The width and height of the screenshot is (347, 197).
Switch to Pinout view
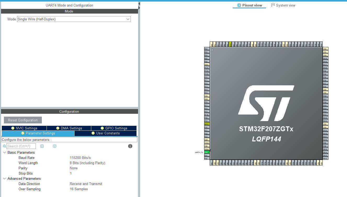coord(249,5)
